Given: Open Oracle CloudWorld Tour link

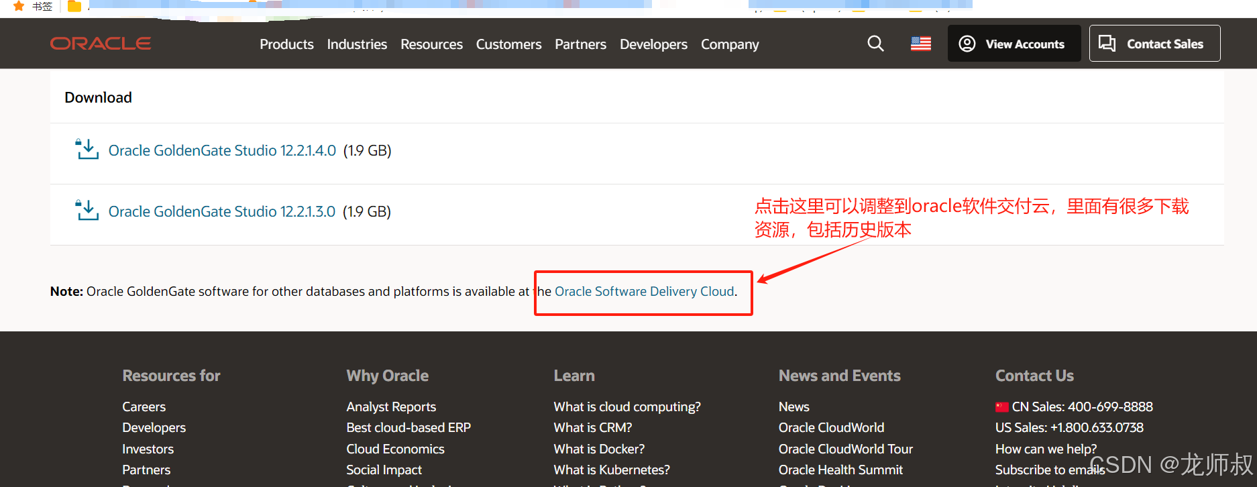Looking at the screenshot, I should tap(845, 449).
